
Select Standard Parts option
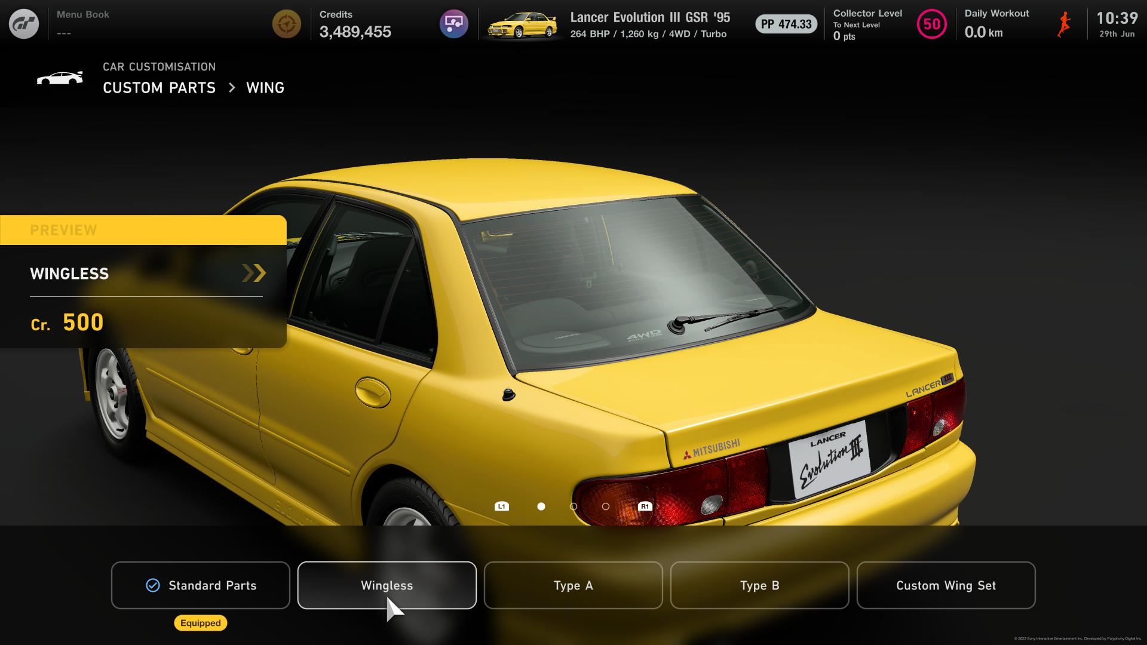pos(201,585)
